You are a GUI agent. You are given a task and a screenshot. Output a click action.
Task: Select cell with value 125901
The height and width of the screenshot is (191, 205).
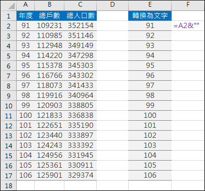click(x=50, y=175)
